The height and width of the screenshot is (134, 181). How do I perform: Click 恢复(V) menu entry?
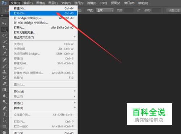tap(43, 78)
